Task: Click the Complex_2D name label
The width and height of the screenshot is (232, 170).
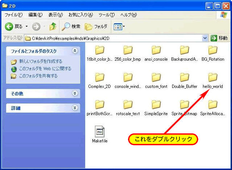Action: click(99, 86)
